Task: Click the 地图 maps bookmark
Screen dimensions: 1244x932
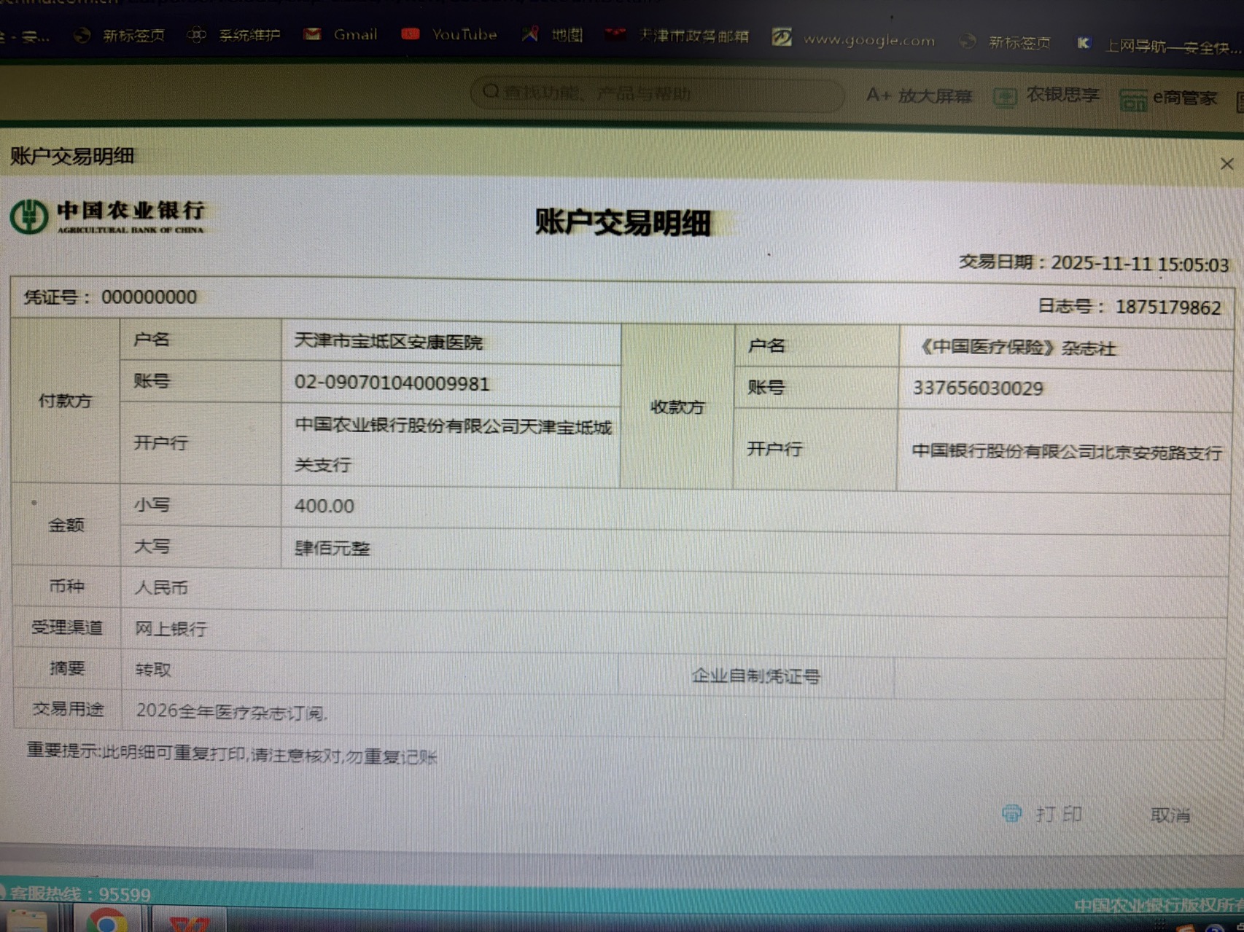Action: [x=553, y=35]
